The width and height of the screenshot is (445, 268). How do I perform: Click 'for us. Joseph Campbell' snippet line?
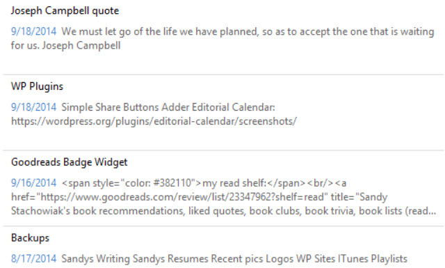pos(66,45)
